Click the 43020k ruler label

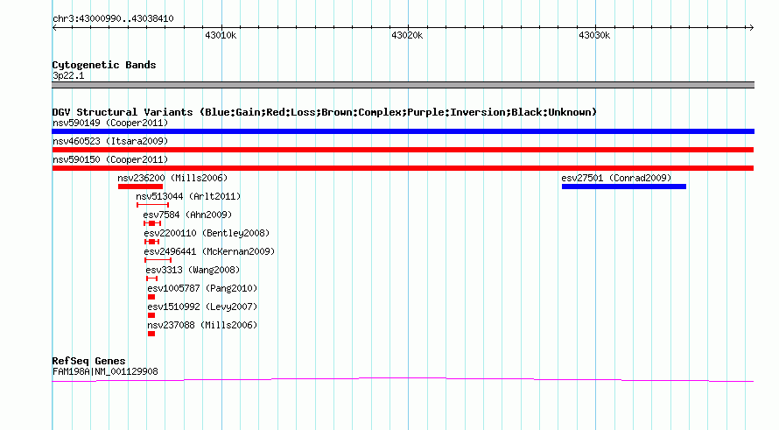pyautogui.click(x=407, y=35)
